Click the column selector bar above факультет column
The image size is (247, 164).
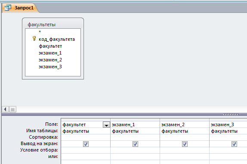[x=86, y=120]
